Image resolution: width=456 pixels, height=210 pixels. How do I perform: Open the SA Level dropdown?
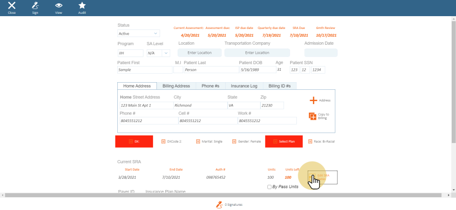(158, 53)
